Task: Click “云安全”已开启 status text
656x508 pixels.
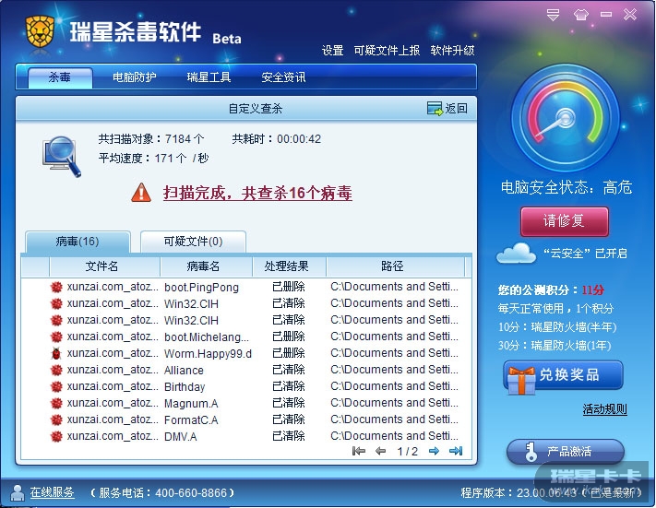Action: (585, 254)
